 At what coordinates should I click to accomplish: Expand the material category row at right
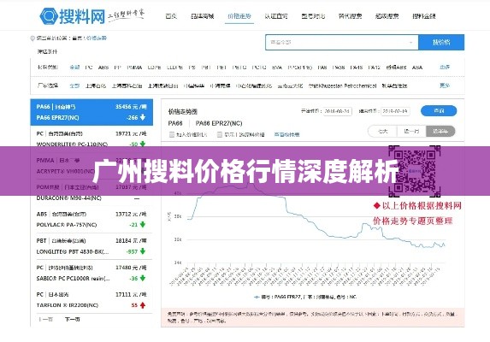445,68
